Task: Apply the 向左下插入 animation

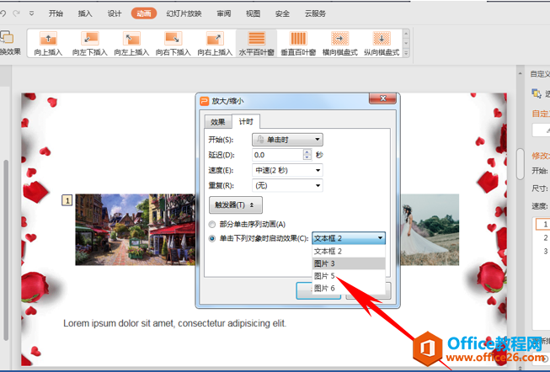Action: click(89, 44)
